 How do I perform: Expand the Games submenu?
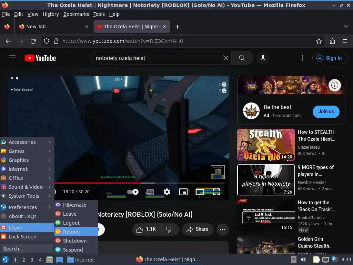click(x=27, y=151)
